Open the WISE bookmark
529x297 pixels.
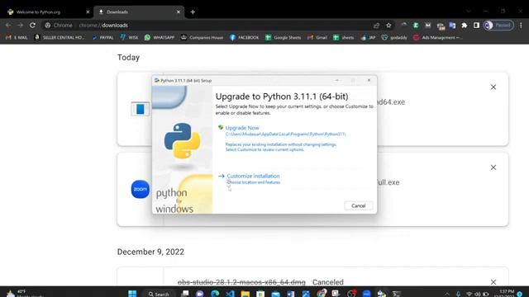(129, 37)
